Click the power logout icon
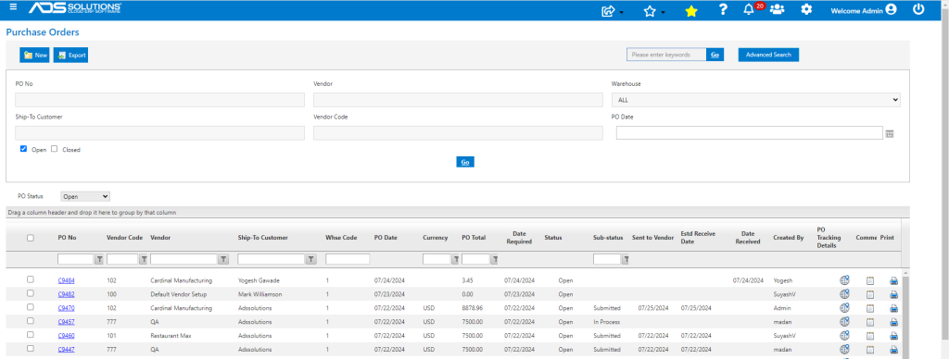Screen dimensions: 949x359 click(x=918, y=9)
